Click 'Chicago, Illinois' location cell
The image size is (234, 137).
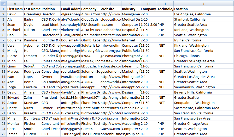point(203,56)
